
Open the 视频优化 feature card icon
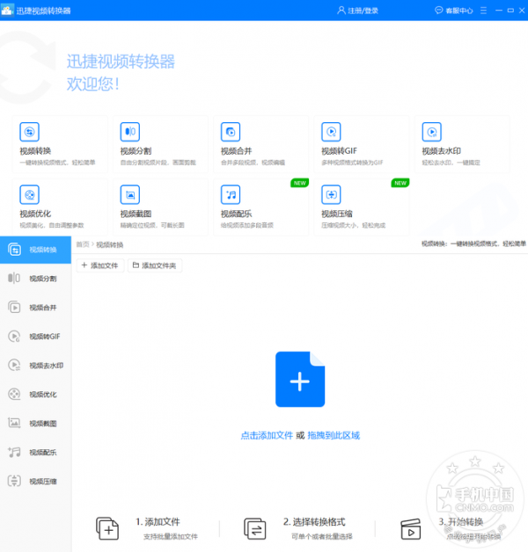(29, 194)
